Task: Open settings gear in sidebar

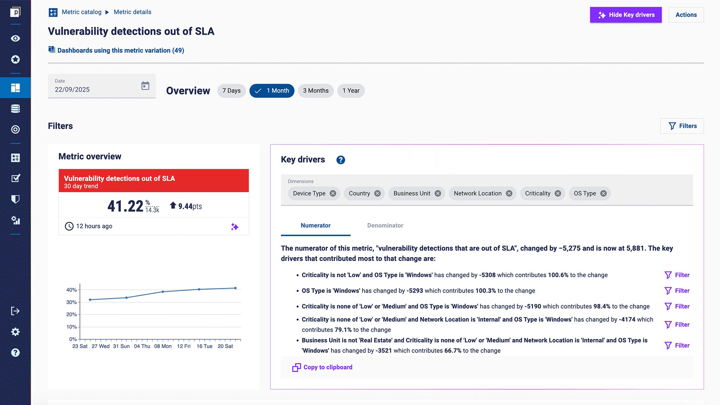Action: tap(15, 332)
